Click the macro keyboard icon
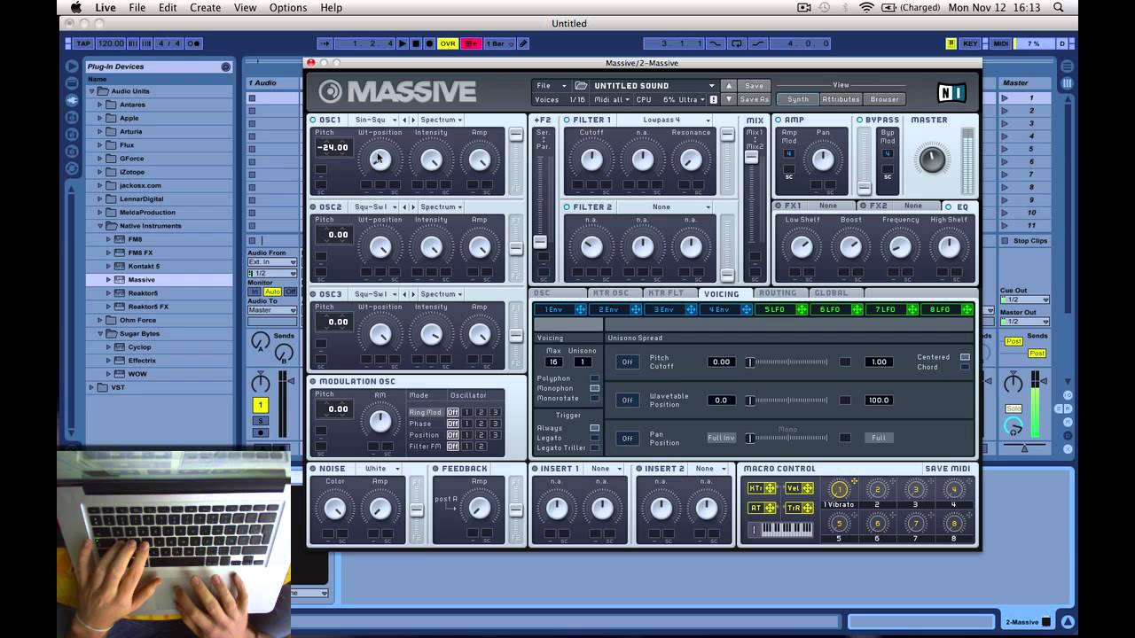Screen dimensions: 1135x638 (x=782, y=529)
